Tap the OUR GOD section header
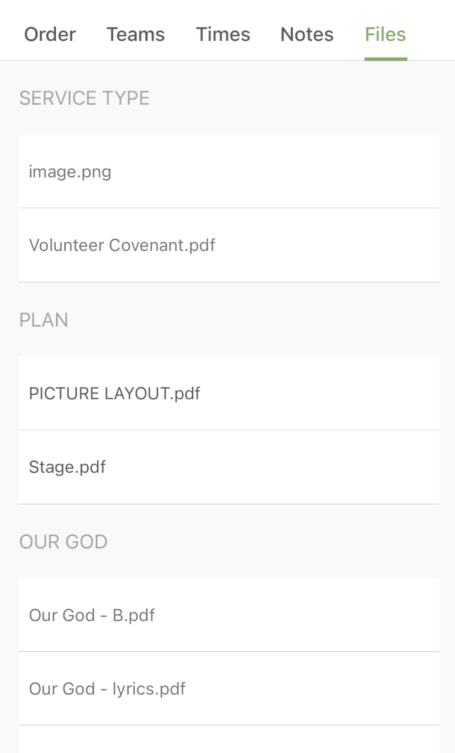The image size is (455, 753). click(x=64, y=542)
